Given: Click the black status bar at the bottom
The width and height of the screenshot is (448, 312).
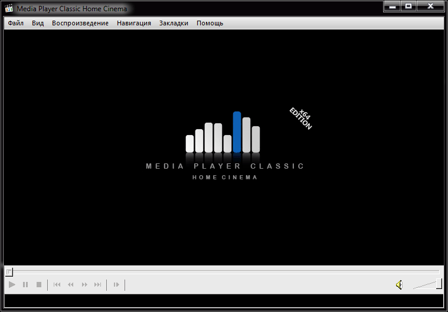Looking at the screenshot, I should tap(224, 301).
